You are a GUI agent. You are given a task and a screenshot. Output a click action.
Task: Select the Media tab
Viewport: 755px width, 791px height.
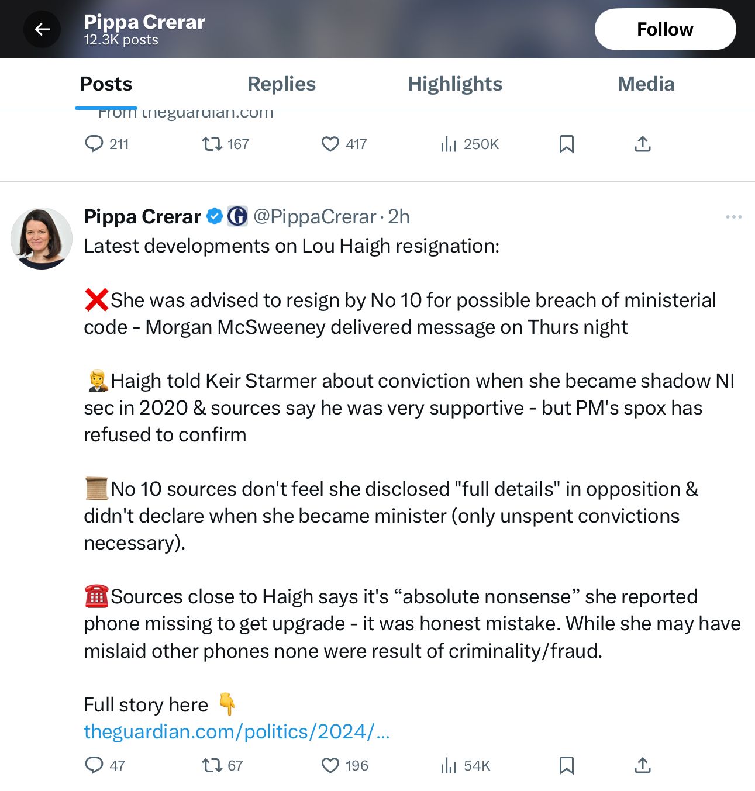(x=646, y=84)
